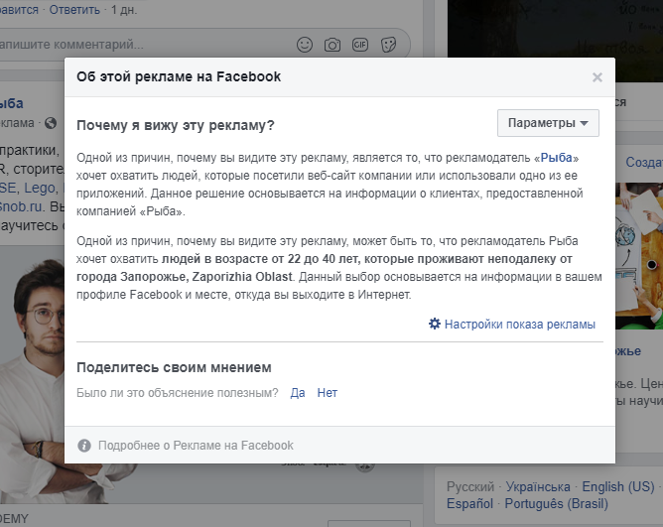
Task: Answer Да to explanation usefulness
Action: (x=298, y=393)
